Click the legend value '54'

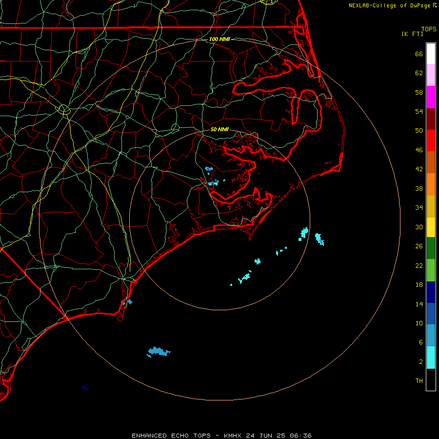419,111
